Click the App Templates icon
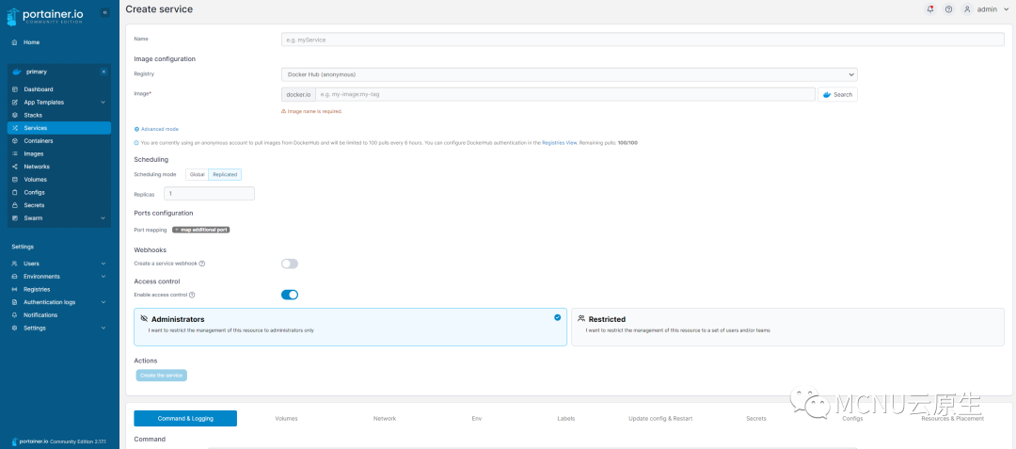 pyautogui.click(x=14, y=103)
